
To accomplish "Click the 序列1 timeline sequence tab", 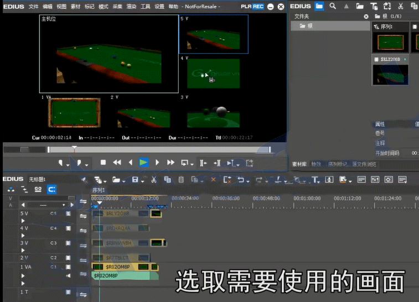I will pyautogui.click(x=99, y=190).
